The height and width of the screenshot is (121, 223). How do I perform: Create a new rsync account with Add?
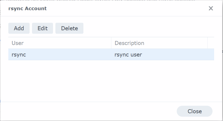tap(19, 28)
